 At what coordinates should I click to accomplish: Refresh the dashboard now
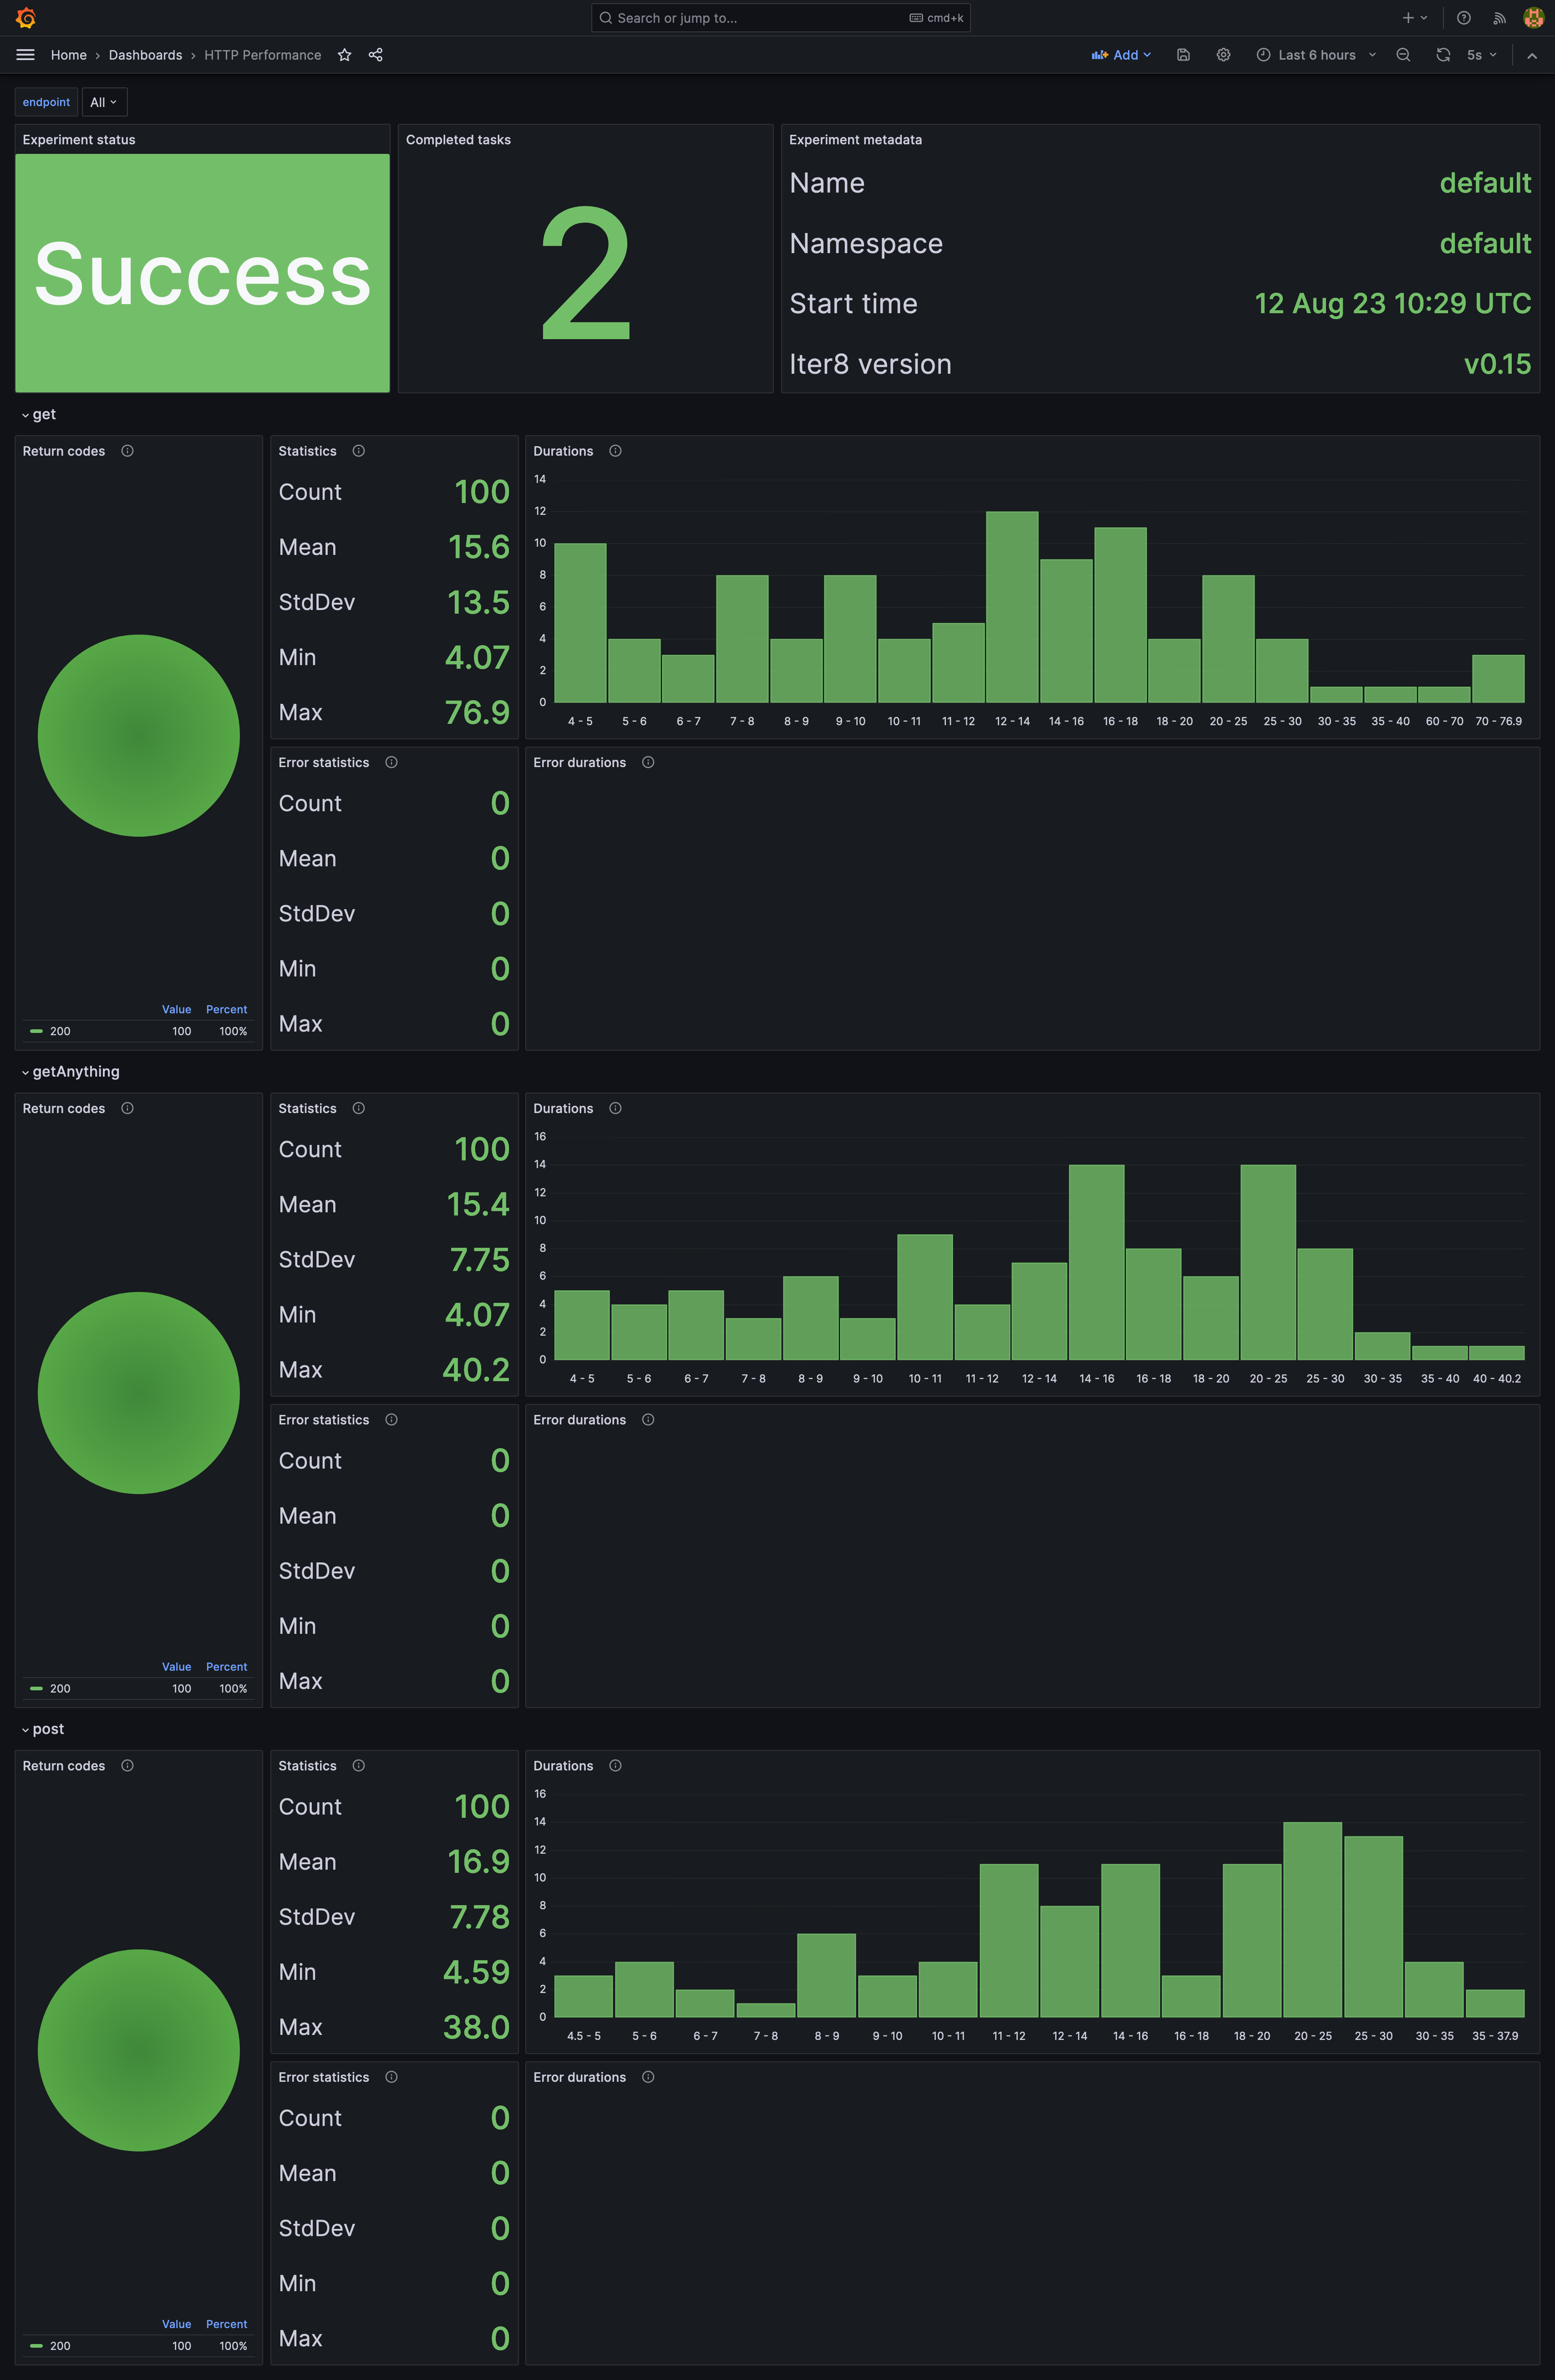pos(1443,55)
